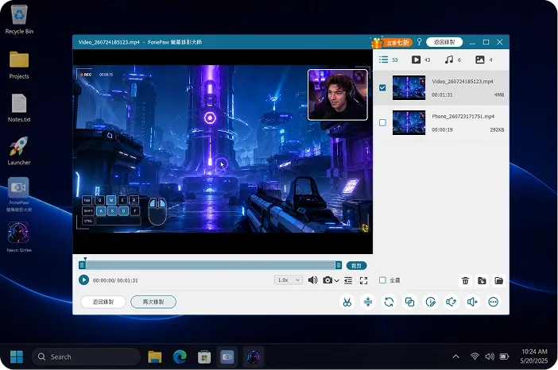Click the trim end handle on timeline
558x370 pixels.
339,265
